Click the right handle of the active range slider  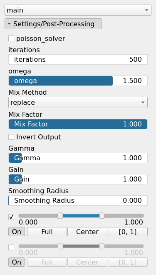(102, 216)
